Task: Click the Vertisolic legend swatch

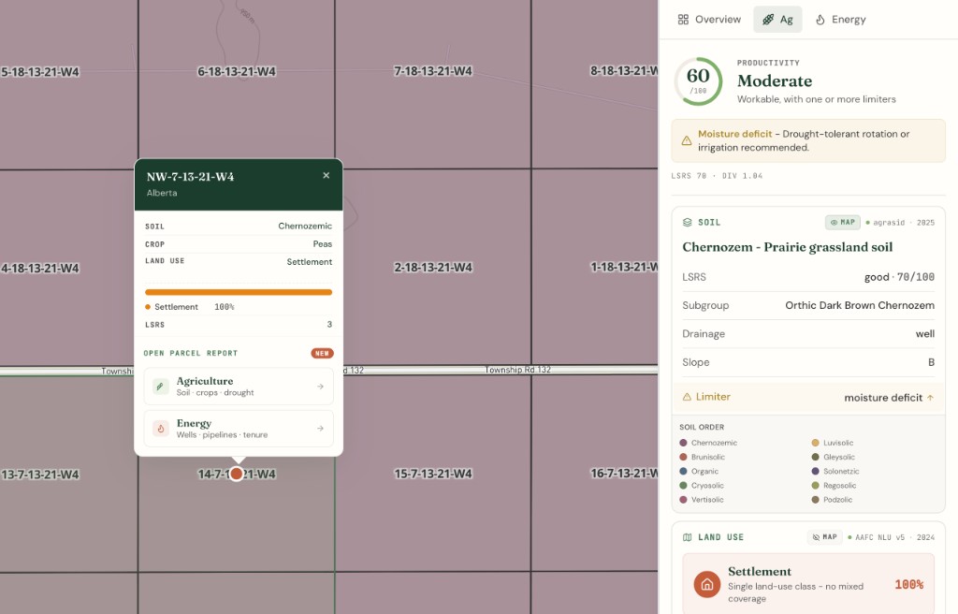Action: (683, 500)
